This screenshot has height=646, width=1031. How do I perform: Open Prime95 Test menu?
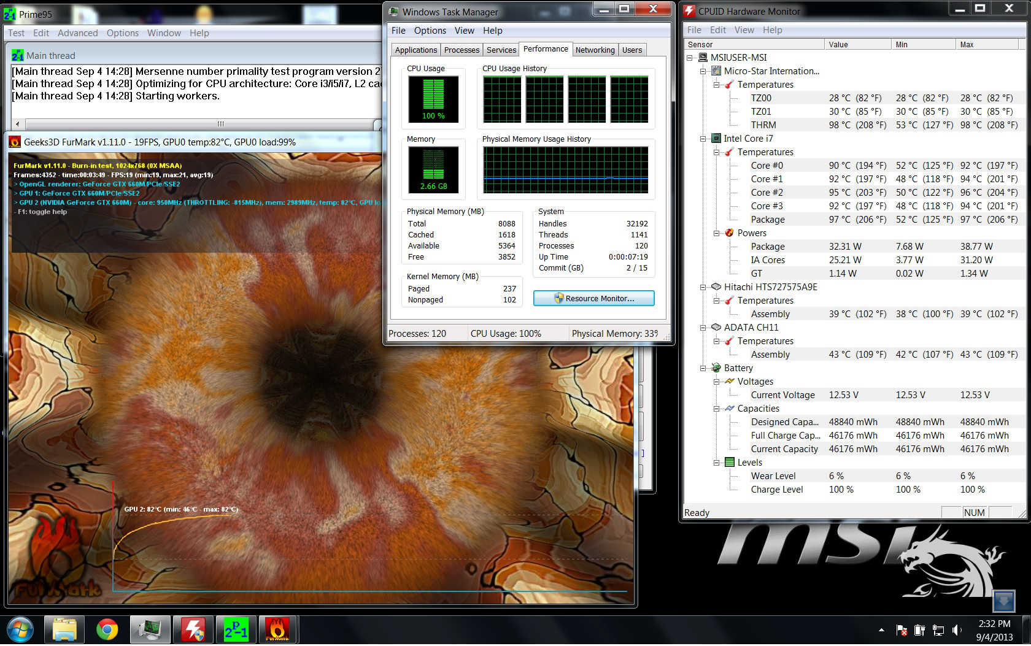pyautogui.click(x=17, y=33)
